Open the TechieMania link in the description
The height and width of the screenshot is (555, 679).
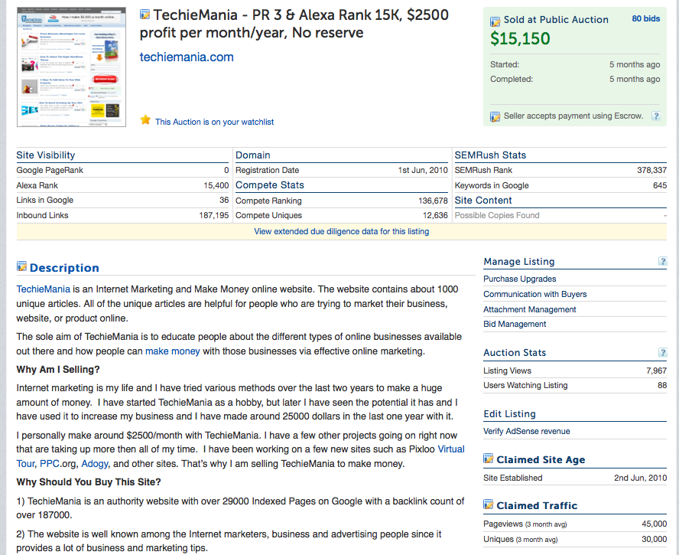tap(44, 289)
